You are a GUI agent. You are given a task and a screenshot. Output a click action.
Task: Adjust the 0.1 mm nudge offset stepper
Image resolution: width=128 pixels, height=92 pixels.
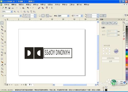[82, 16]
